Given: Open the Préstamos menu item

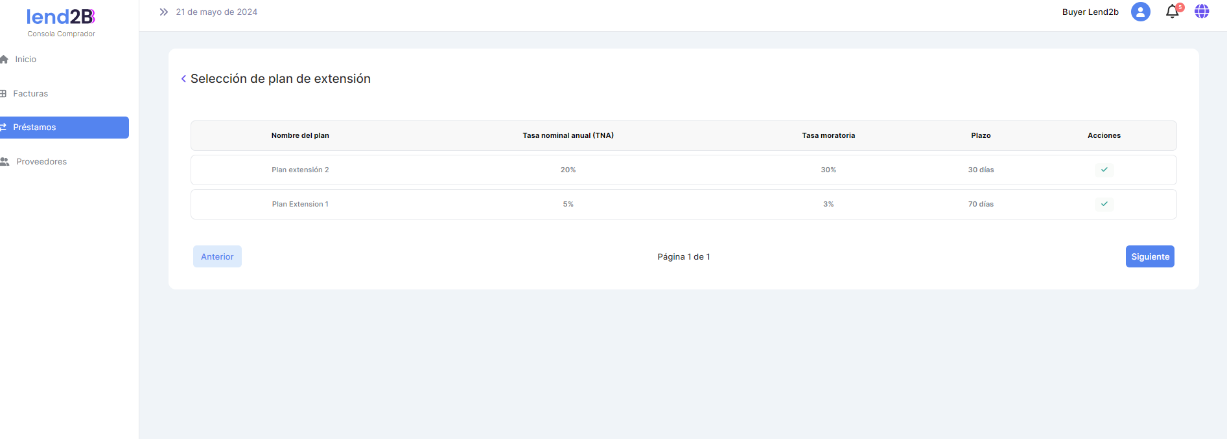Looking at the screenshot, I should tap(34, 128).
